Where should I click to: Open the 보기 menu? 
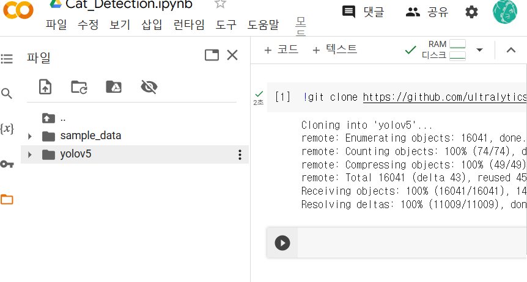pyautogui.click(x=120, y=24)
